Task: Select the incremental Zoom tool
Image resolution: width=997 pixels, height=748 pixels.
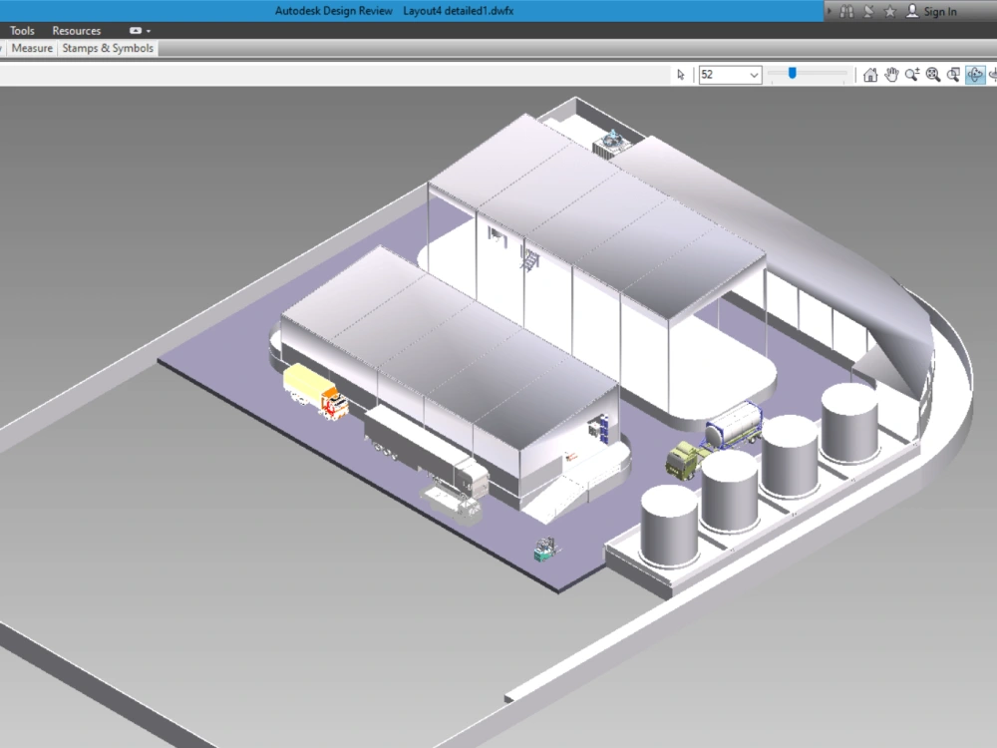Action: coord(913,74)
